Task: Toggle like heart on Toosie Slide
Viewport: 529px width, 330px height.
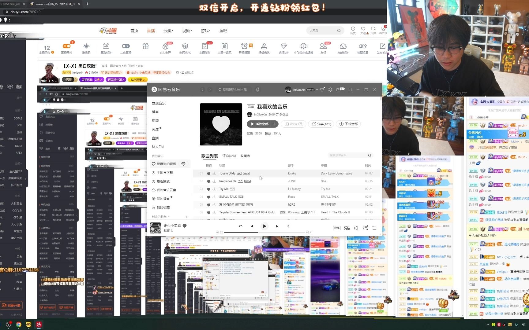Action: 209,174
